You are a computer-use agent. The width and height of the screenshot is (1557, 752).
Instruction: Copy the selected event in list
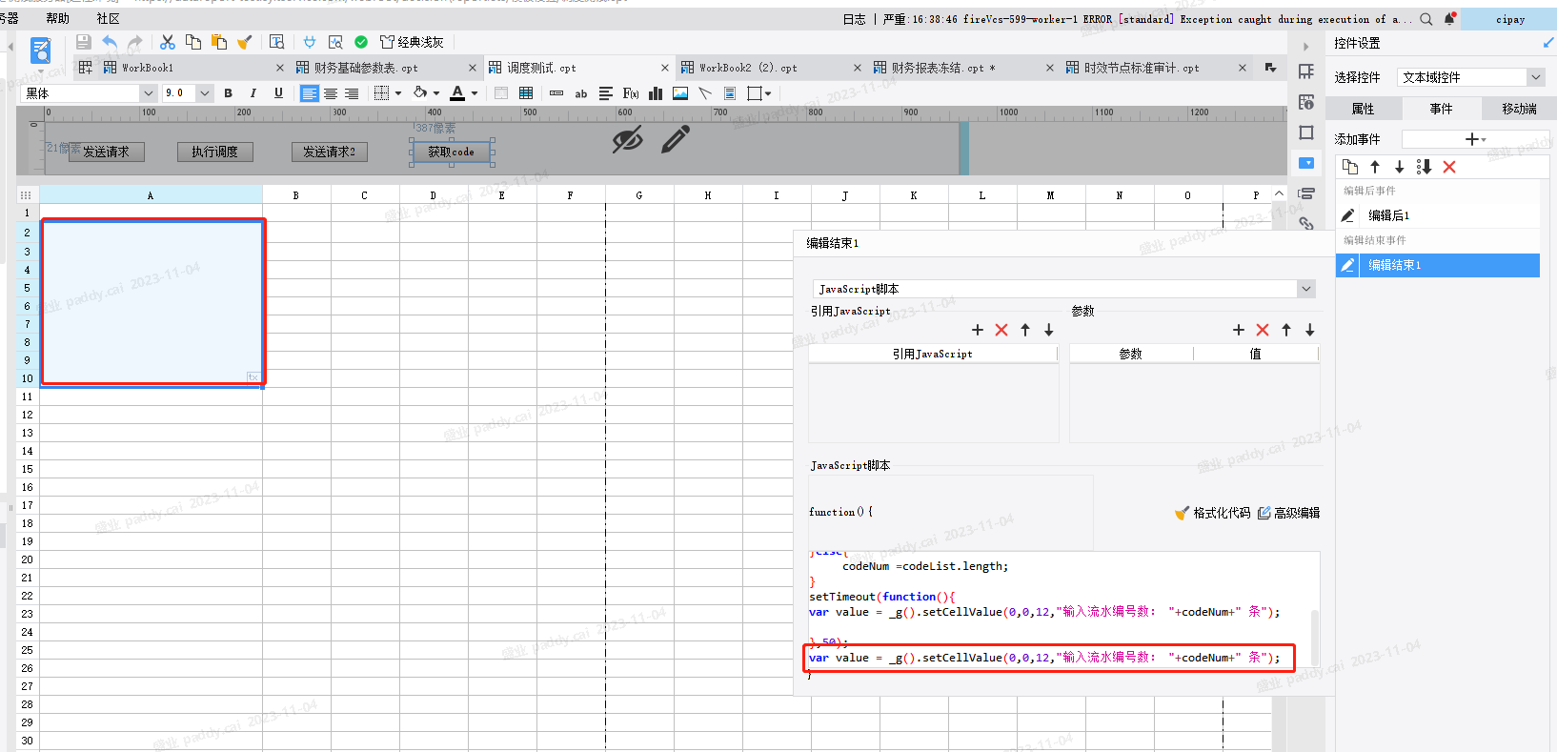coord(1350,167)
